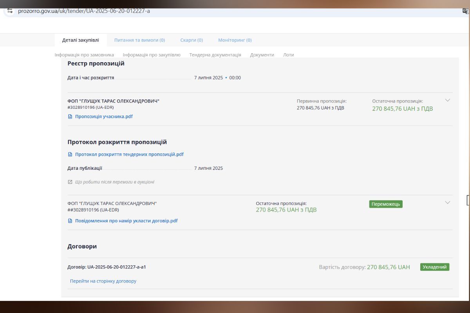Click the green Укладений status badge
470x313 pixels.
click(434, 267)
